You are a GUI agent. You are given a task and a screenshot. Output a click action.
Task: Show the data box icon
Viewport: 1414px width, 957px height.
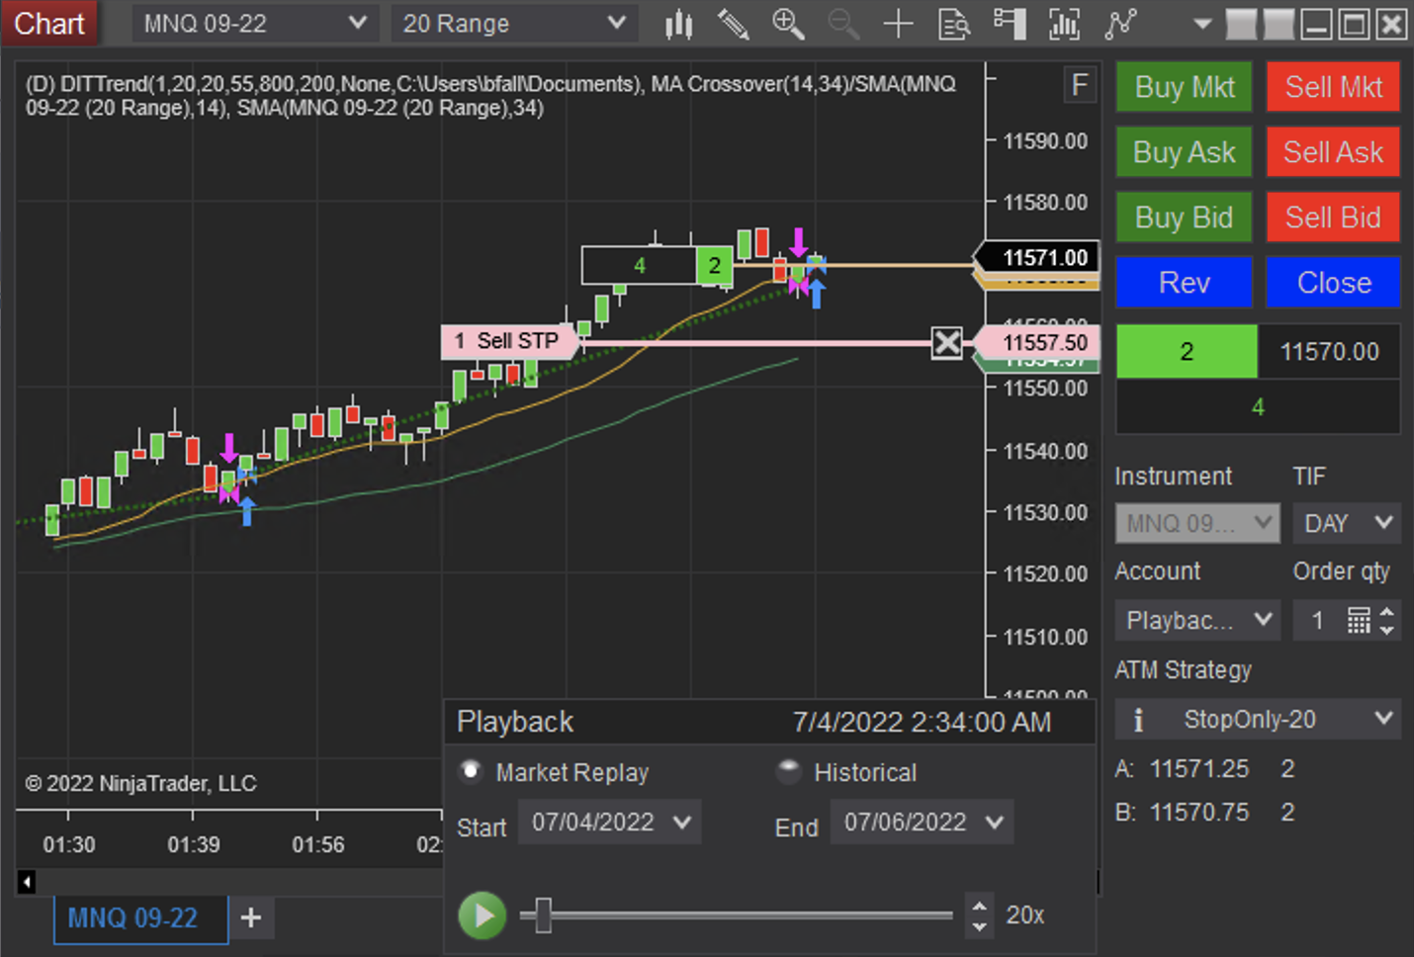[x=953, y=24]
